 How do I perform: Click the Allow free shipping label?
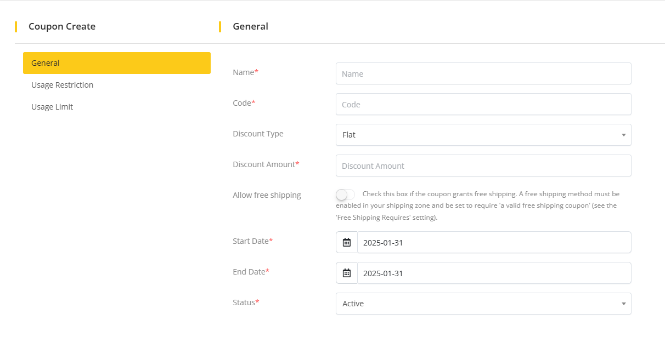[267, 195]
